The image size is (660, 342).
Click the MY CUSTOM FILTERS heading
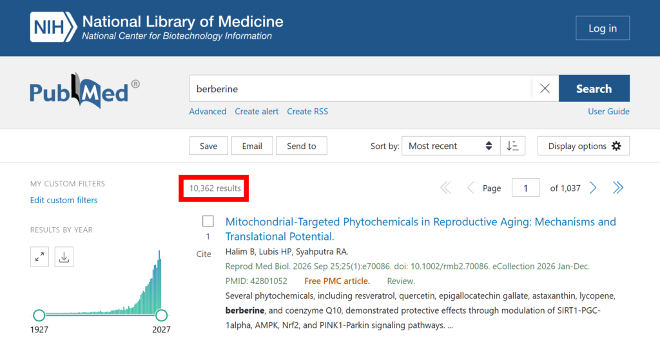67,184
